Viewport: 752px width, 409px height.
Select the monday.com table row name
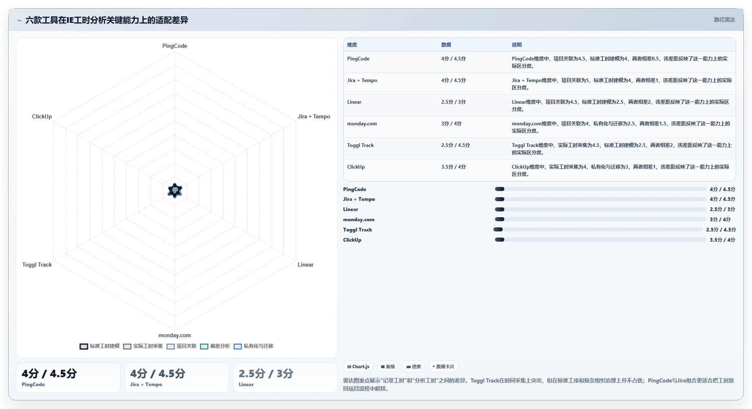362,124
